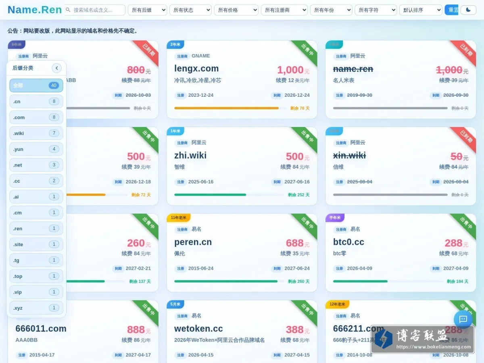
Task: Collapse the suffix category panel with the arrow
Action: click(57, 68)
